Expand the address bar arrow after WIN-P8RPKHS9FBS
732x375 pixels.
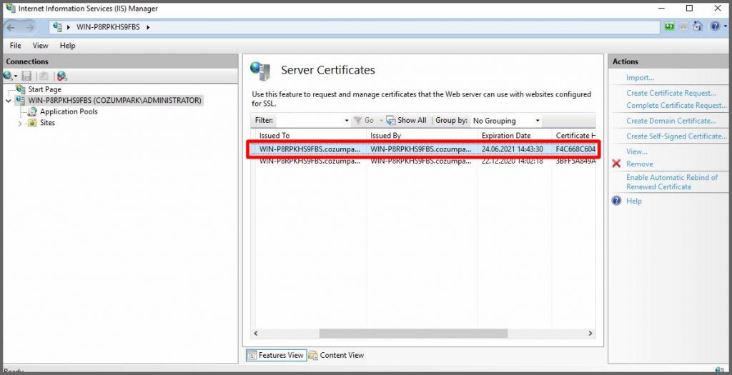tap(148, 27)
